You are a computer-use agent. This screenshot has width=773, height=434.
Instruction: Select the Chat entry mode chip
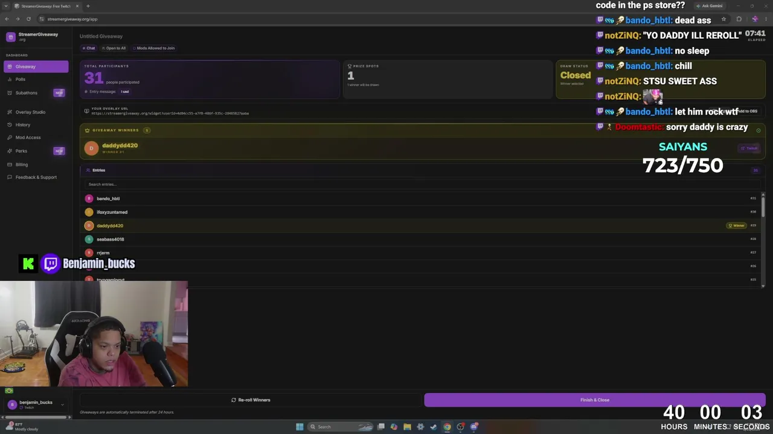[89, 48]
